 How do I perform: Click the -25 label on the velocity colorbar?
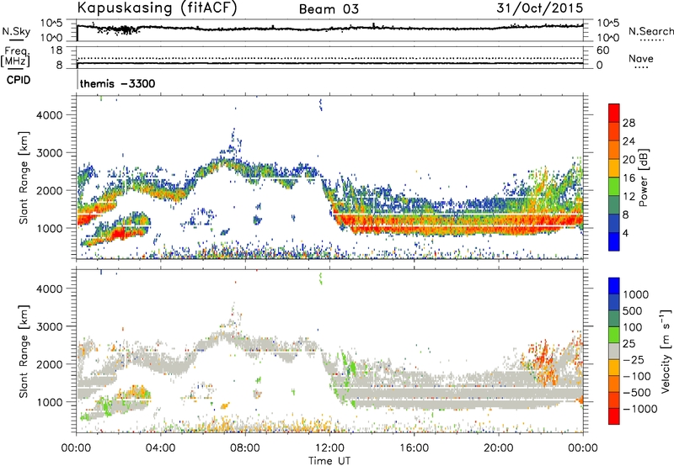point(633,359)
